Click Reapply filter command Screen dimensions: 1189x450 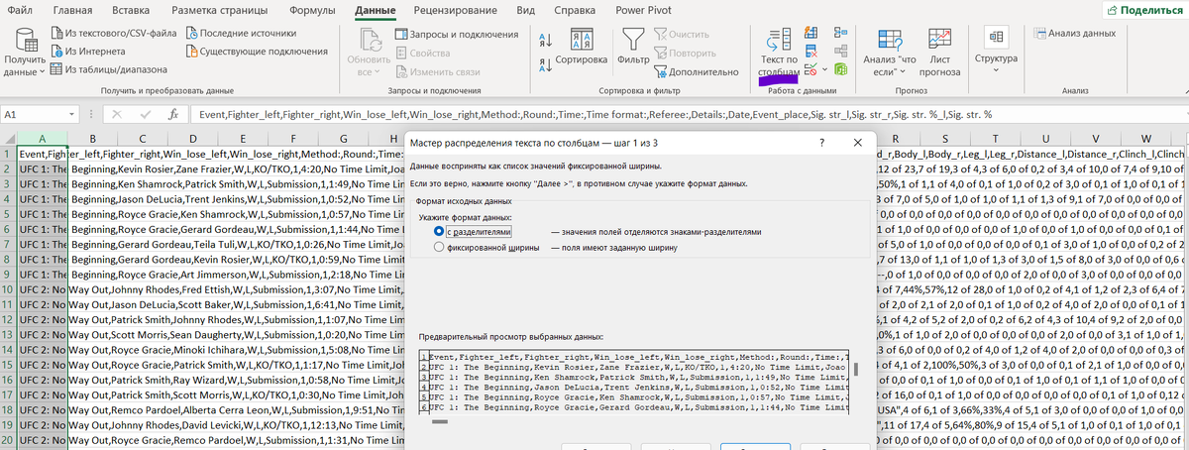pos(684,53)
